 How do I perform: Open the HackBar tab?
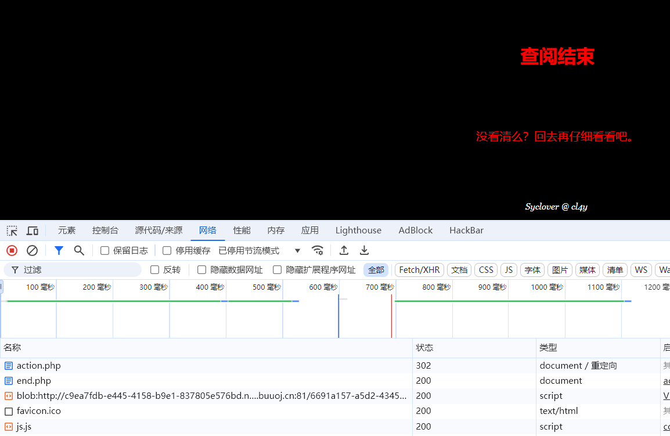466,230
